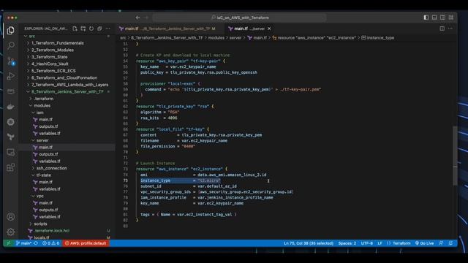Open the Accounts menu
Screen dimensions: 468x263
pos(11,217)
